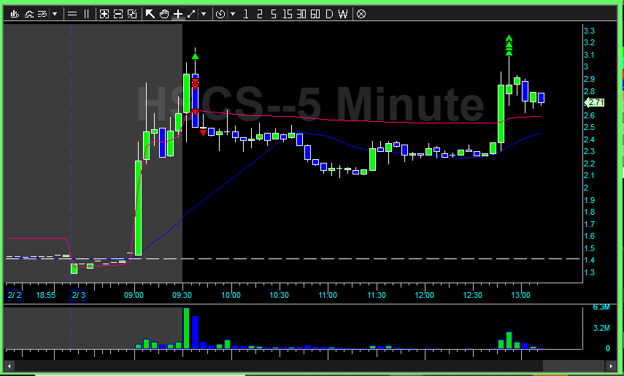Open the chart type bar icon
The width and height of the screenshot is (624, 376).
coord(15,15)
